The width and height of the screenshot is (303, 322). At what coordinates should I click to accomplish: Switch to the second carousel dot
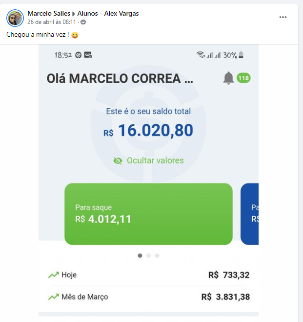[x=148, y=255]
